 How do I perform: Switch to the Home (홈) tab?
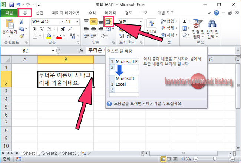click(25, 13)
